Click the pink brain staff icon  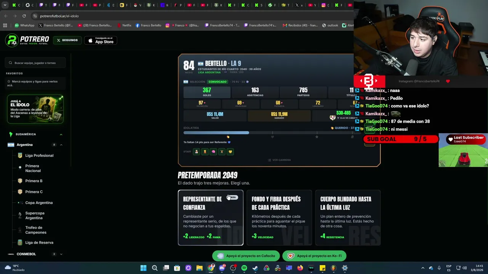[x=213, y=151]
